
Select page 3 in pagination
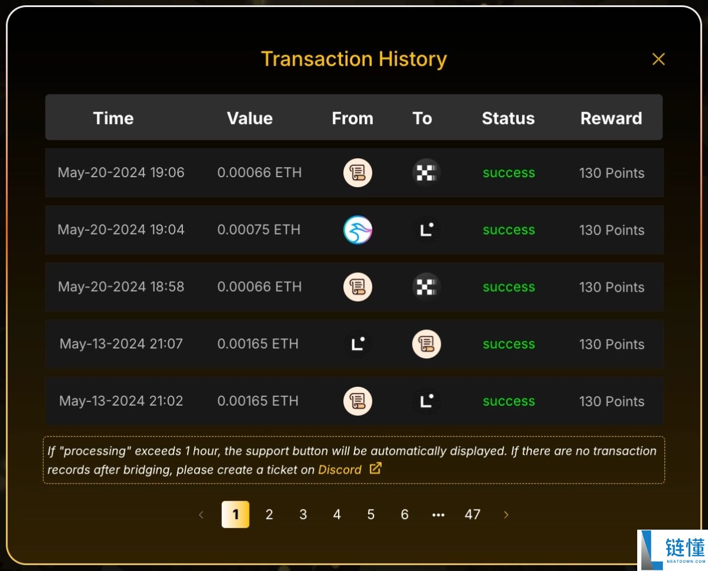tap(303, 514)
